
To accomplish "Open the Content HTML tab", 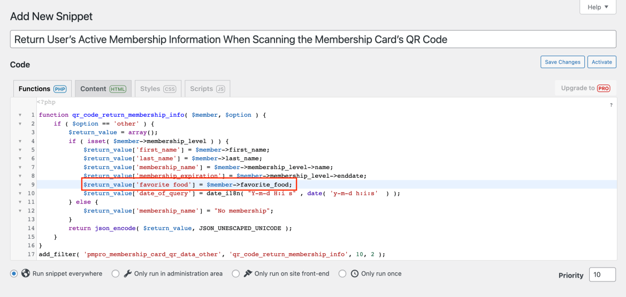I will click(x=103, y=89).
